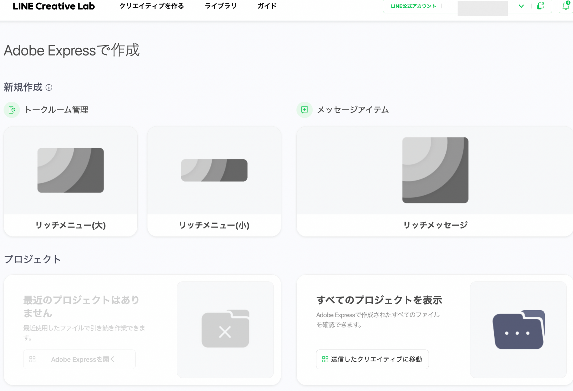Screen dimensions: 573x391
Task: Click 送信したクリエイティブに移動
Action: 372,359
